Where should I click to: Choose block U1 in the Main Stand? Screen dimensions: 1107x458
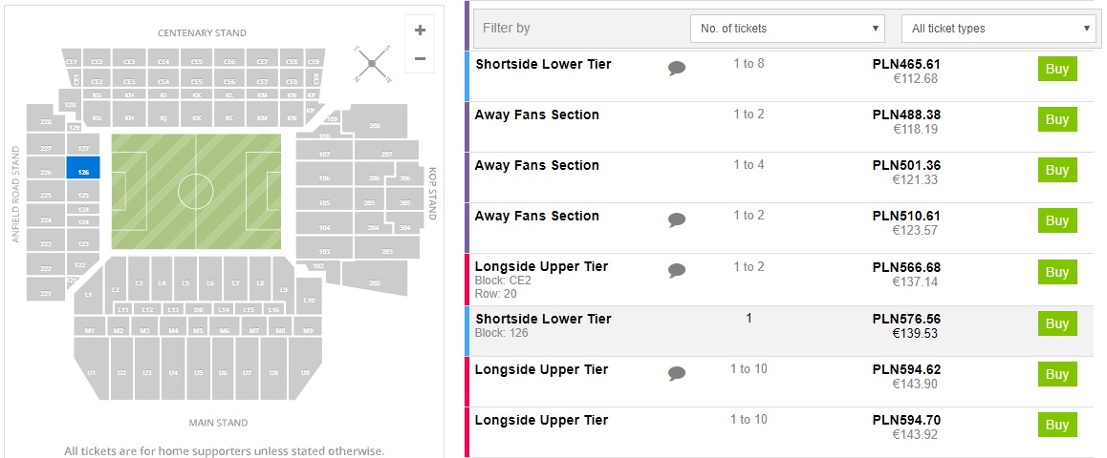[92, 371]
